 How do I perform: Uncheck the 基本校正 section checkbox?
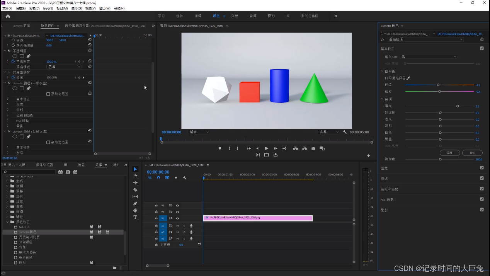pyautogui.click(x=481, y=49)
